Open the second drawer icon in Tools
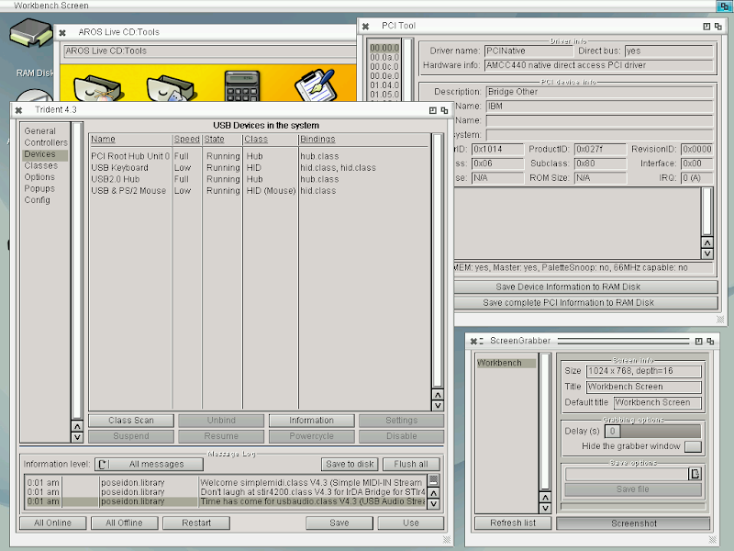The image size is (734, 551). [170, 88]
